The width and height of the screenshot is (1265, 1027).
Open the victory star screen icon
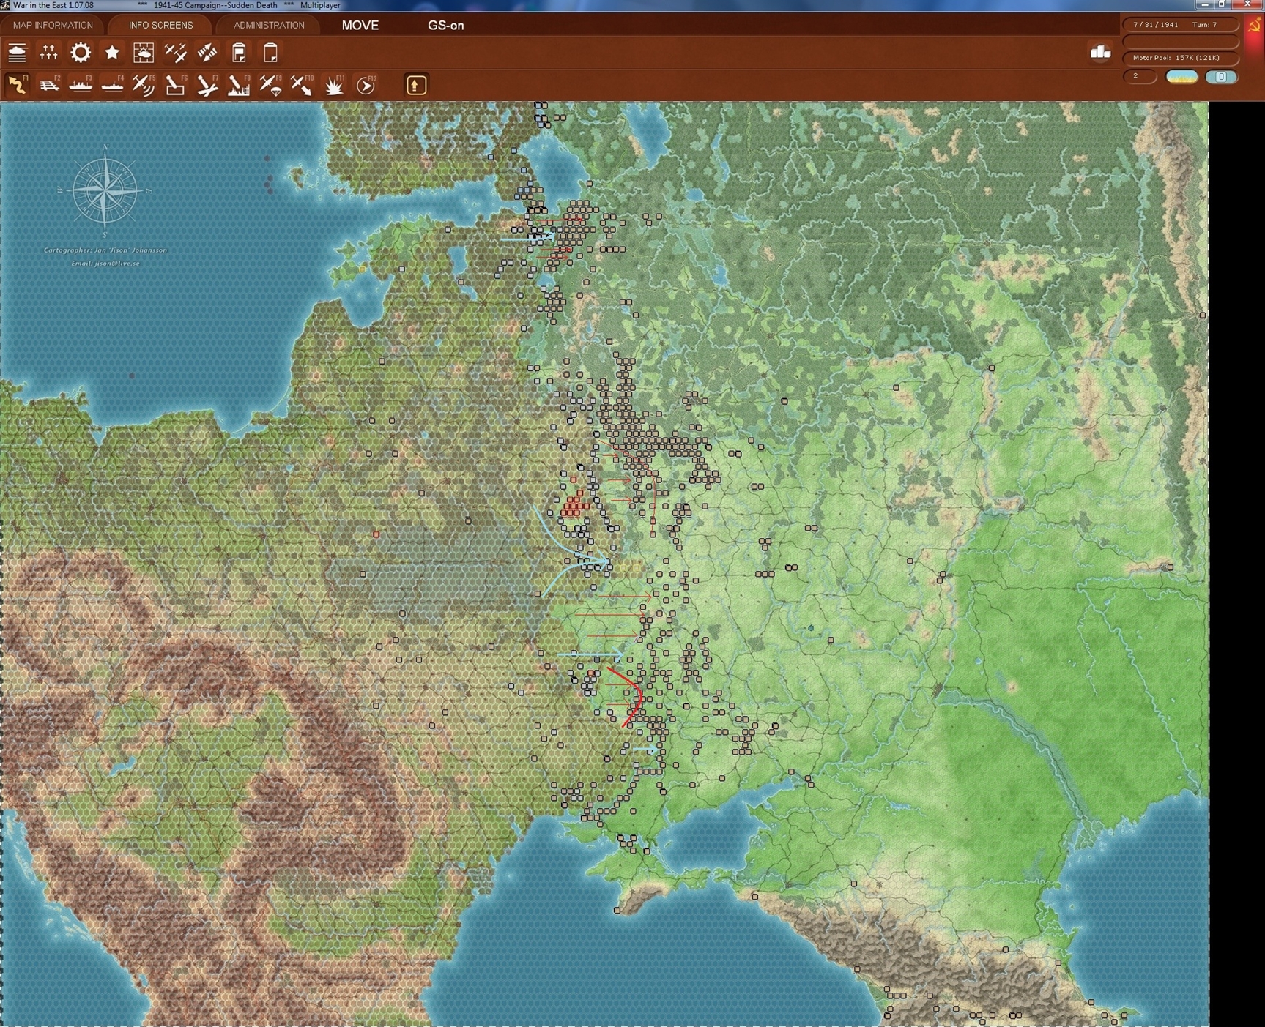tap(112, 53)
